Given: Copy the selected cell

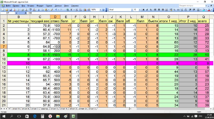Looking at the screenshot, I should coord(43,10).
